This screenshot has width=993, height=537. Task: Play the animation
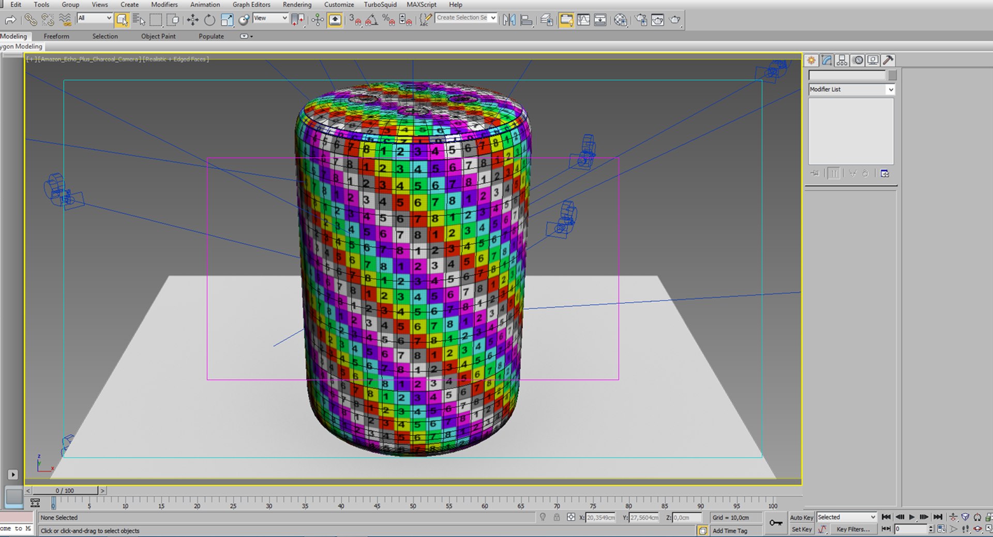click(912, 517)
